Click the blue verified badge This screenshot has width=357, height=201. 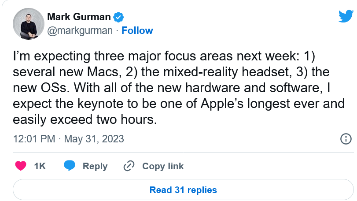coord(118,17)
